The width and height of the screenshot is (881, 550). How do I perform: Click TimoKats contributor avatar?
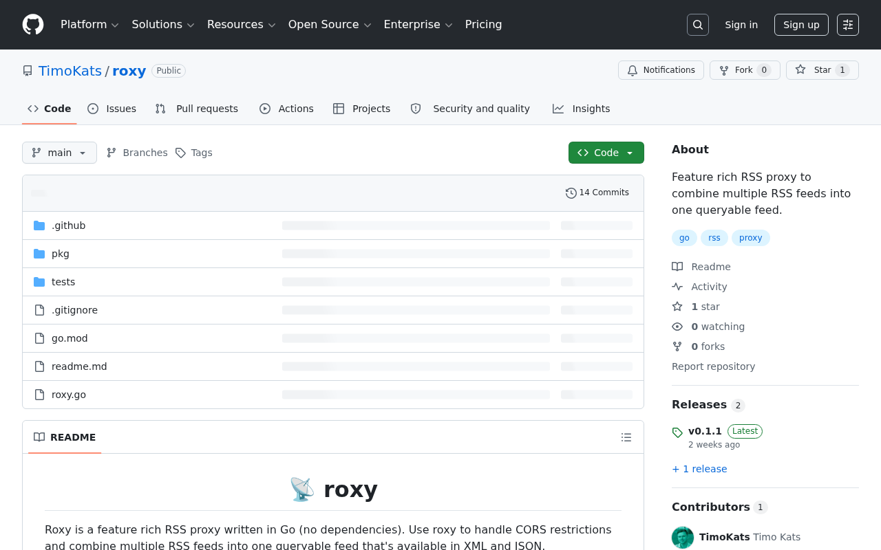click(x=683, y=538)
